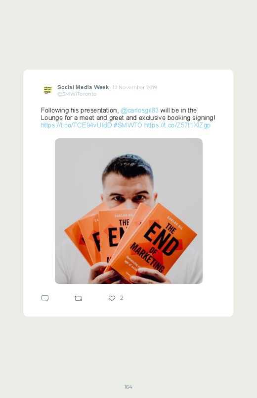Open the Social Media Week profile avatar
Image resolution: width=257 pixels, height=398 pixels.
point(47,90)
